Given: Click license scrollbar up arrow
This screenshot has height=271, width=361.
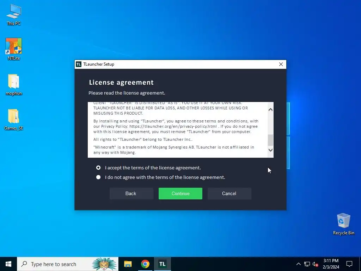Looking at the screenshot, I should click(270, 110).
